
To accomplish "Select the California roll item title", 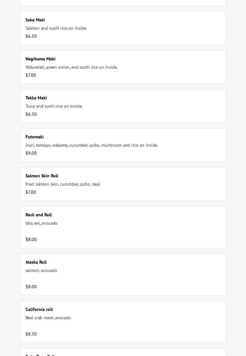I will (x=39, y=309).
